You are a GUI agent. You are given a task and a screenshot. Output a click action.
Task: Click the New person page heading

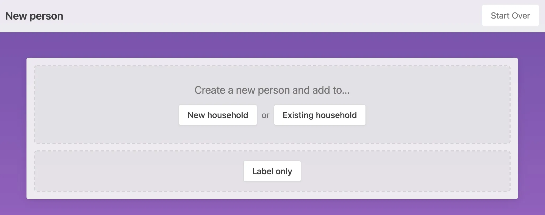[34, 16]
